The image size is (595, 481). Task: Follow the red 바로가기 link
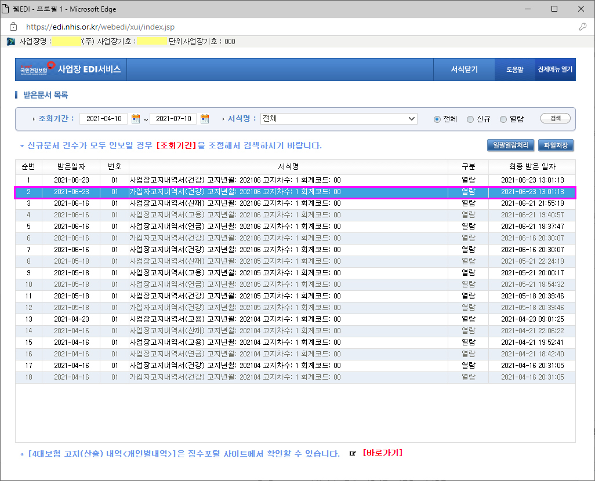[x=382, y=453]
